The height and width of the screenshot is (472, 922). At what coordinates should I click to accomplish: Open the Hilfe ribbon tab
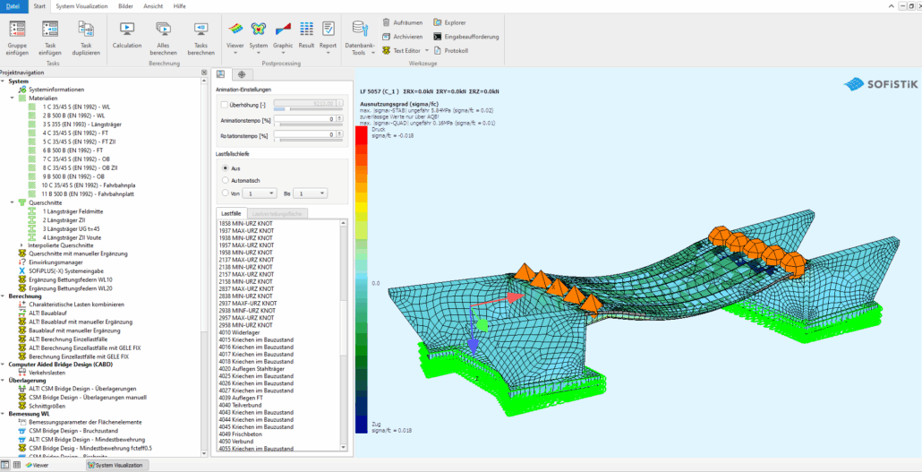[x=180, y=6]
